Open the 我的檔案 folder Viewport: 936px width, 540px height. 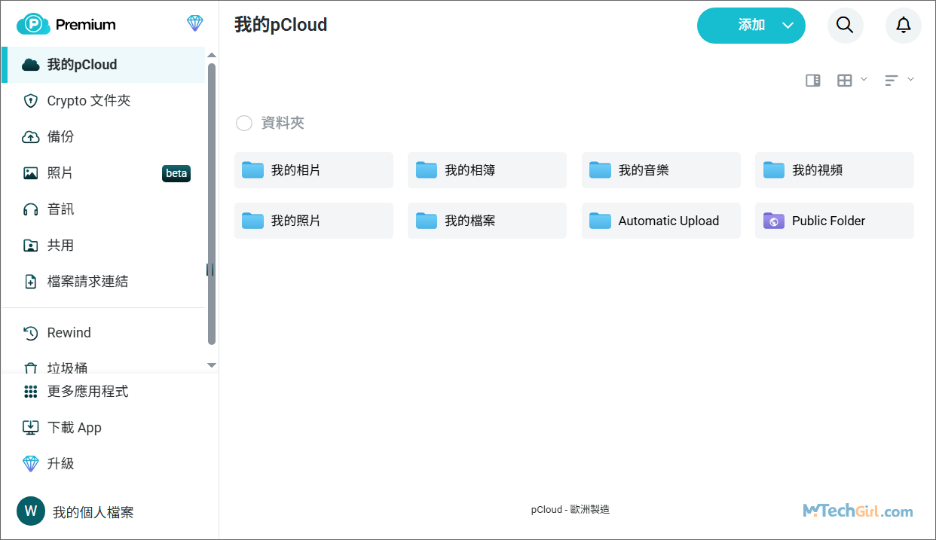click(x=487, y=221)
